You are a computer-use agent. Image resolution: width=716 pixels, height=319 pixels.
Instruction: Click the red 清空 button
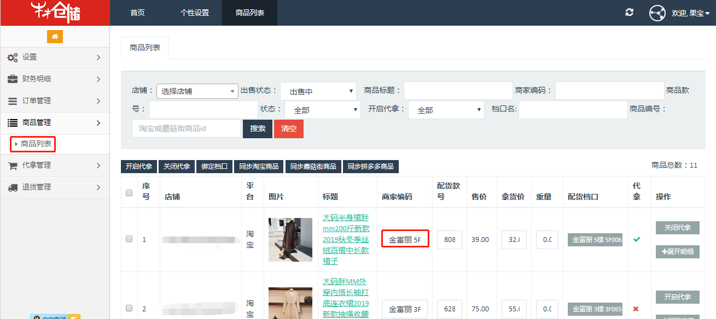coord(289,128)
